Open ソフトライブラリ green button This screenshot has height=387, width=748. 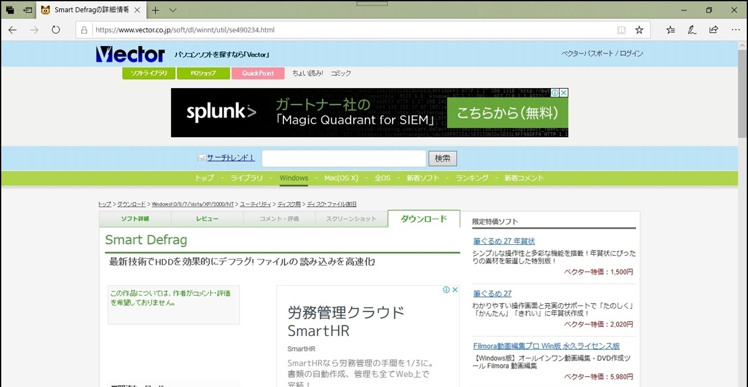[148, 73]
